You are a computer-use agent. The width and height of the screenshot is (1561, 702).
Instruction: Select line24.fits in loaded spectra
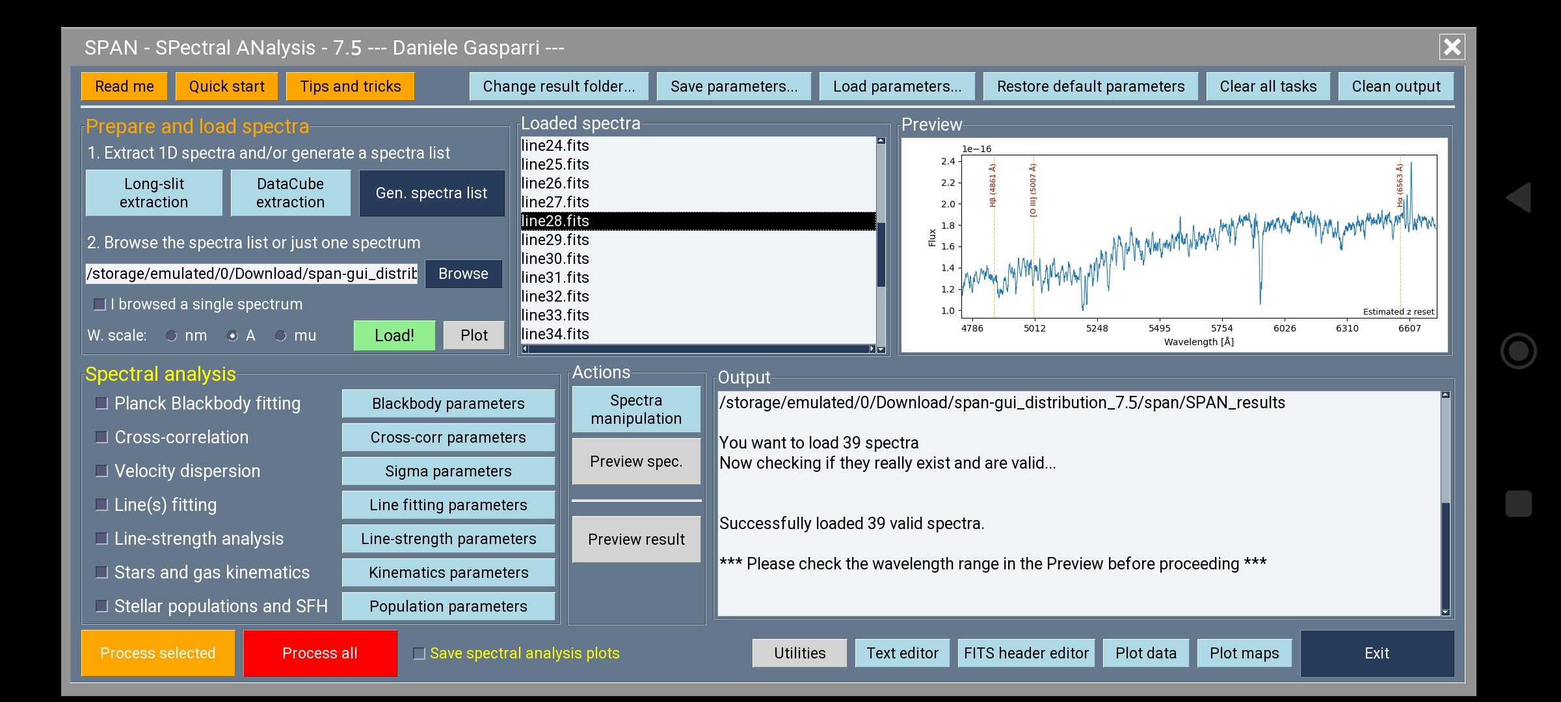(x=698, y=146)
